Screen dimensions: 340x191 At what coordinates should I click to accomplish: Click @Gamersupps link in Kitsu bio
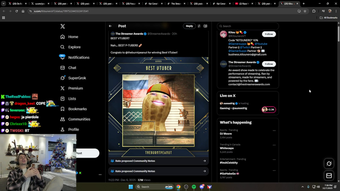[x=237, y=44]
